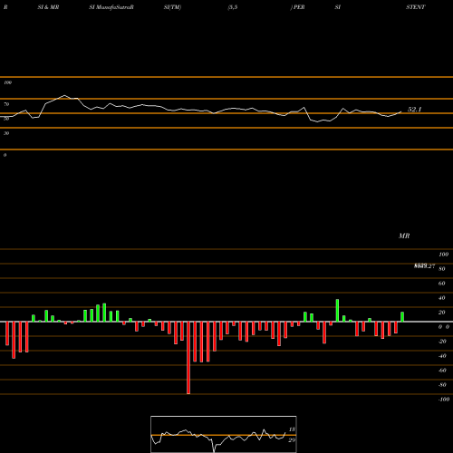Click the 29 value in the mini chart

pos(292,440)
